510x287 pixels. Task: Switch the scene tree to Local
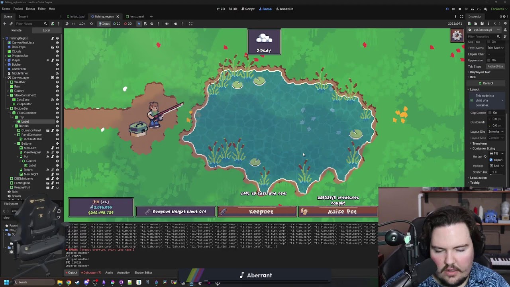(x=47, y=30)
